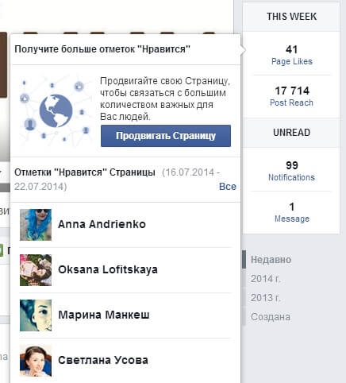Select Oksana Lofitskaya's avatar thumbnail
346x383 pixels.
tap(36, 270)
